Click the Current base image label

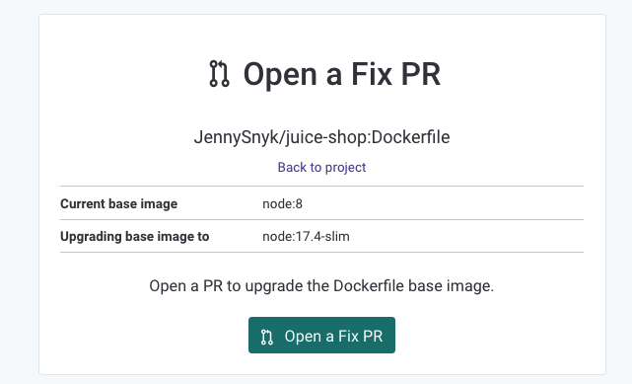(x=119, y=203)
